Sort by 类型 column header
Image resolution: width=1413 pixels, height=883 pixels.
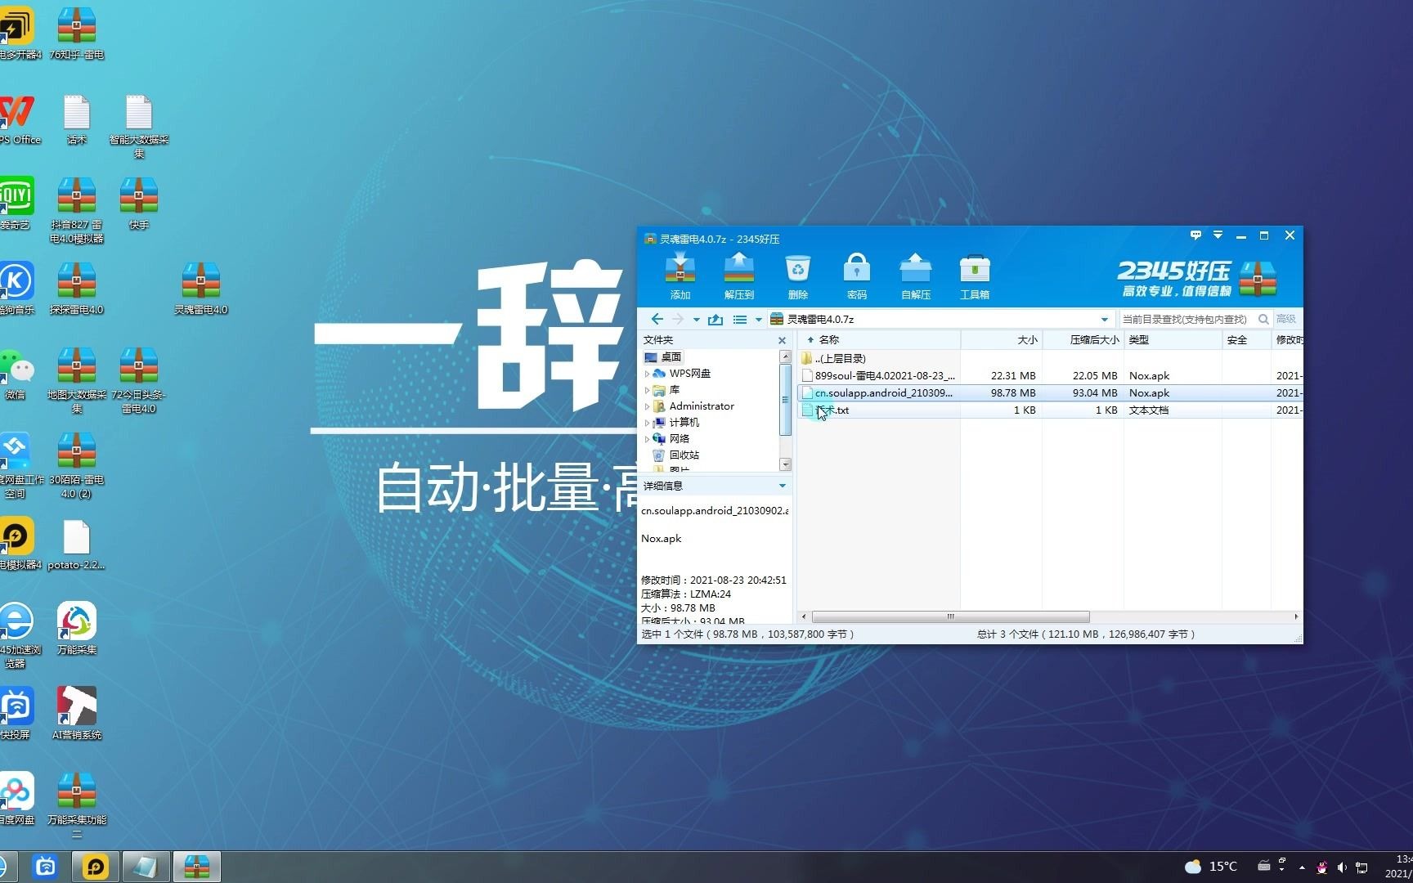pos(1173,340)
